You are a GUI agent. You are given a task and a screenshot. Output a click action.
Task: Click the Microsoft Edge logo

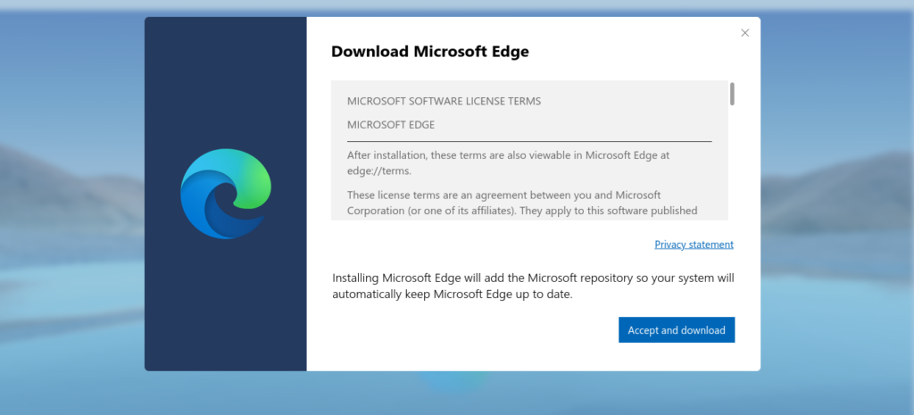pyautogui.click(x=226, y=194)
